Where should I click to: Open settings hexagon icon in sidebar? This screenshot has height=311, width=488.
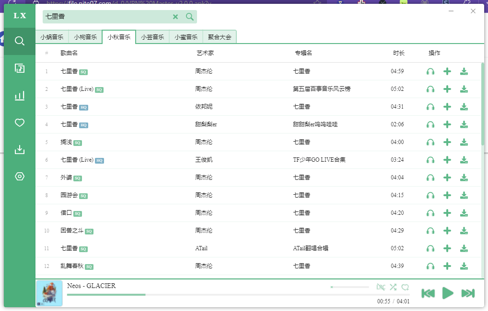click(19, 177)
